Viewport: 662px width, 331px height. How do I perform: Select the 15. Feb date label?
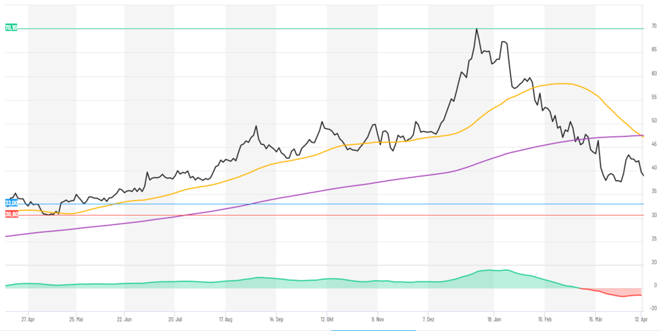(544, 319)
